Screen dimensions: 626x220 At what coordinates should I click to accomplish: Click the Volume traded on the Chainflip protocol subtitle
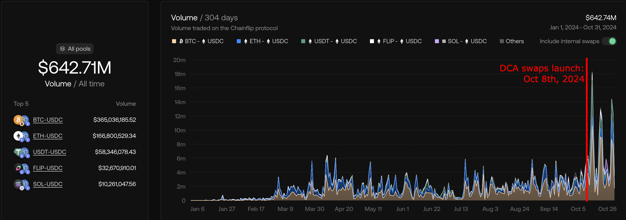(x=224, y=28)
